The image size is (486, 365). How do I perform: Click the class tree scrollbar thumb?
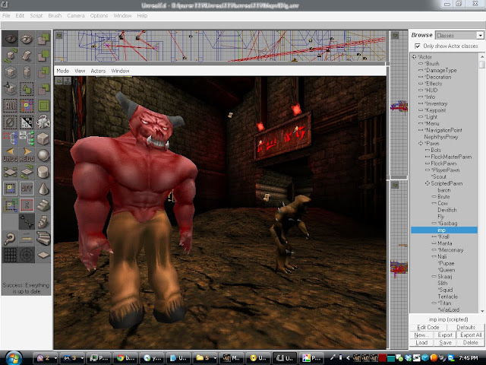click(481, 64)
